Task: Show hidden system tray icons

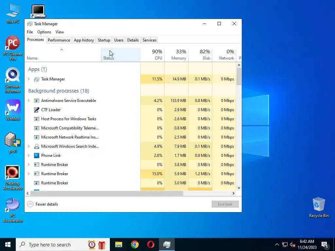Action: point(277,244)
